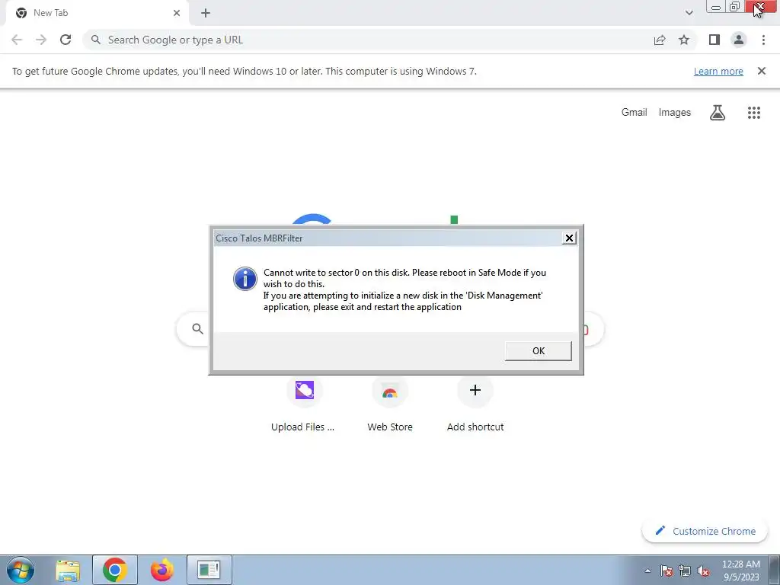Toggle the Chrome side panel
The height and width of the screenshot is (585, 780).
pos(714,40)
